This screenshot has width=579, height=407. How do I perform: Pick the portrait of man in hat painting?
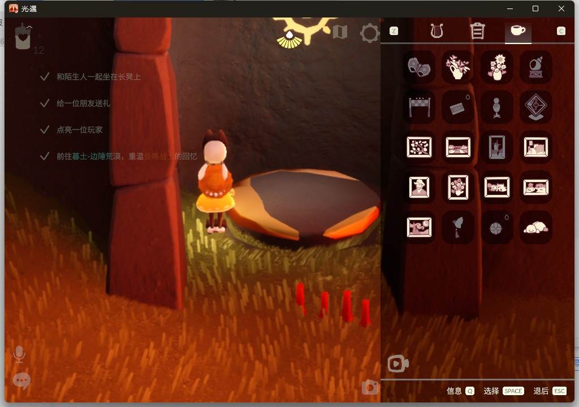[419, 187]
